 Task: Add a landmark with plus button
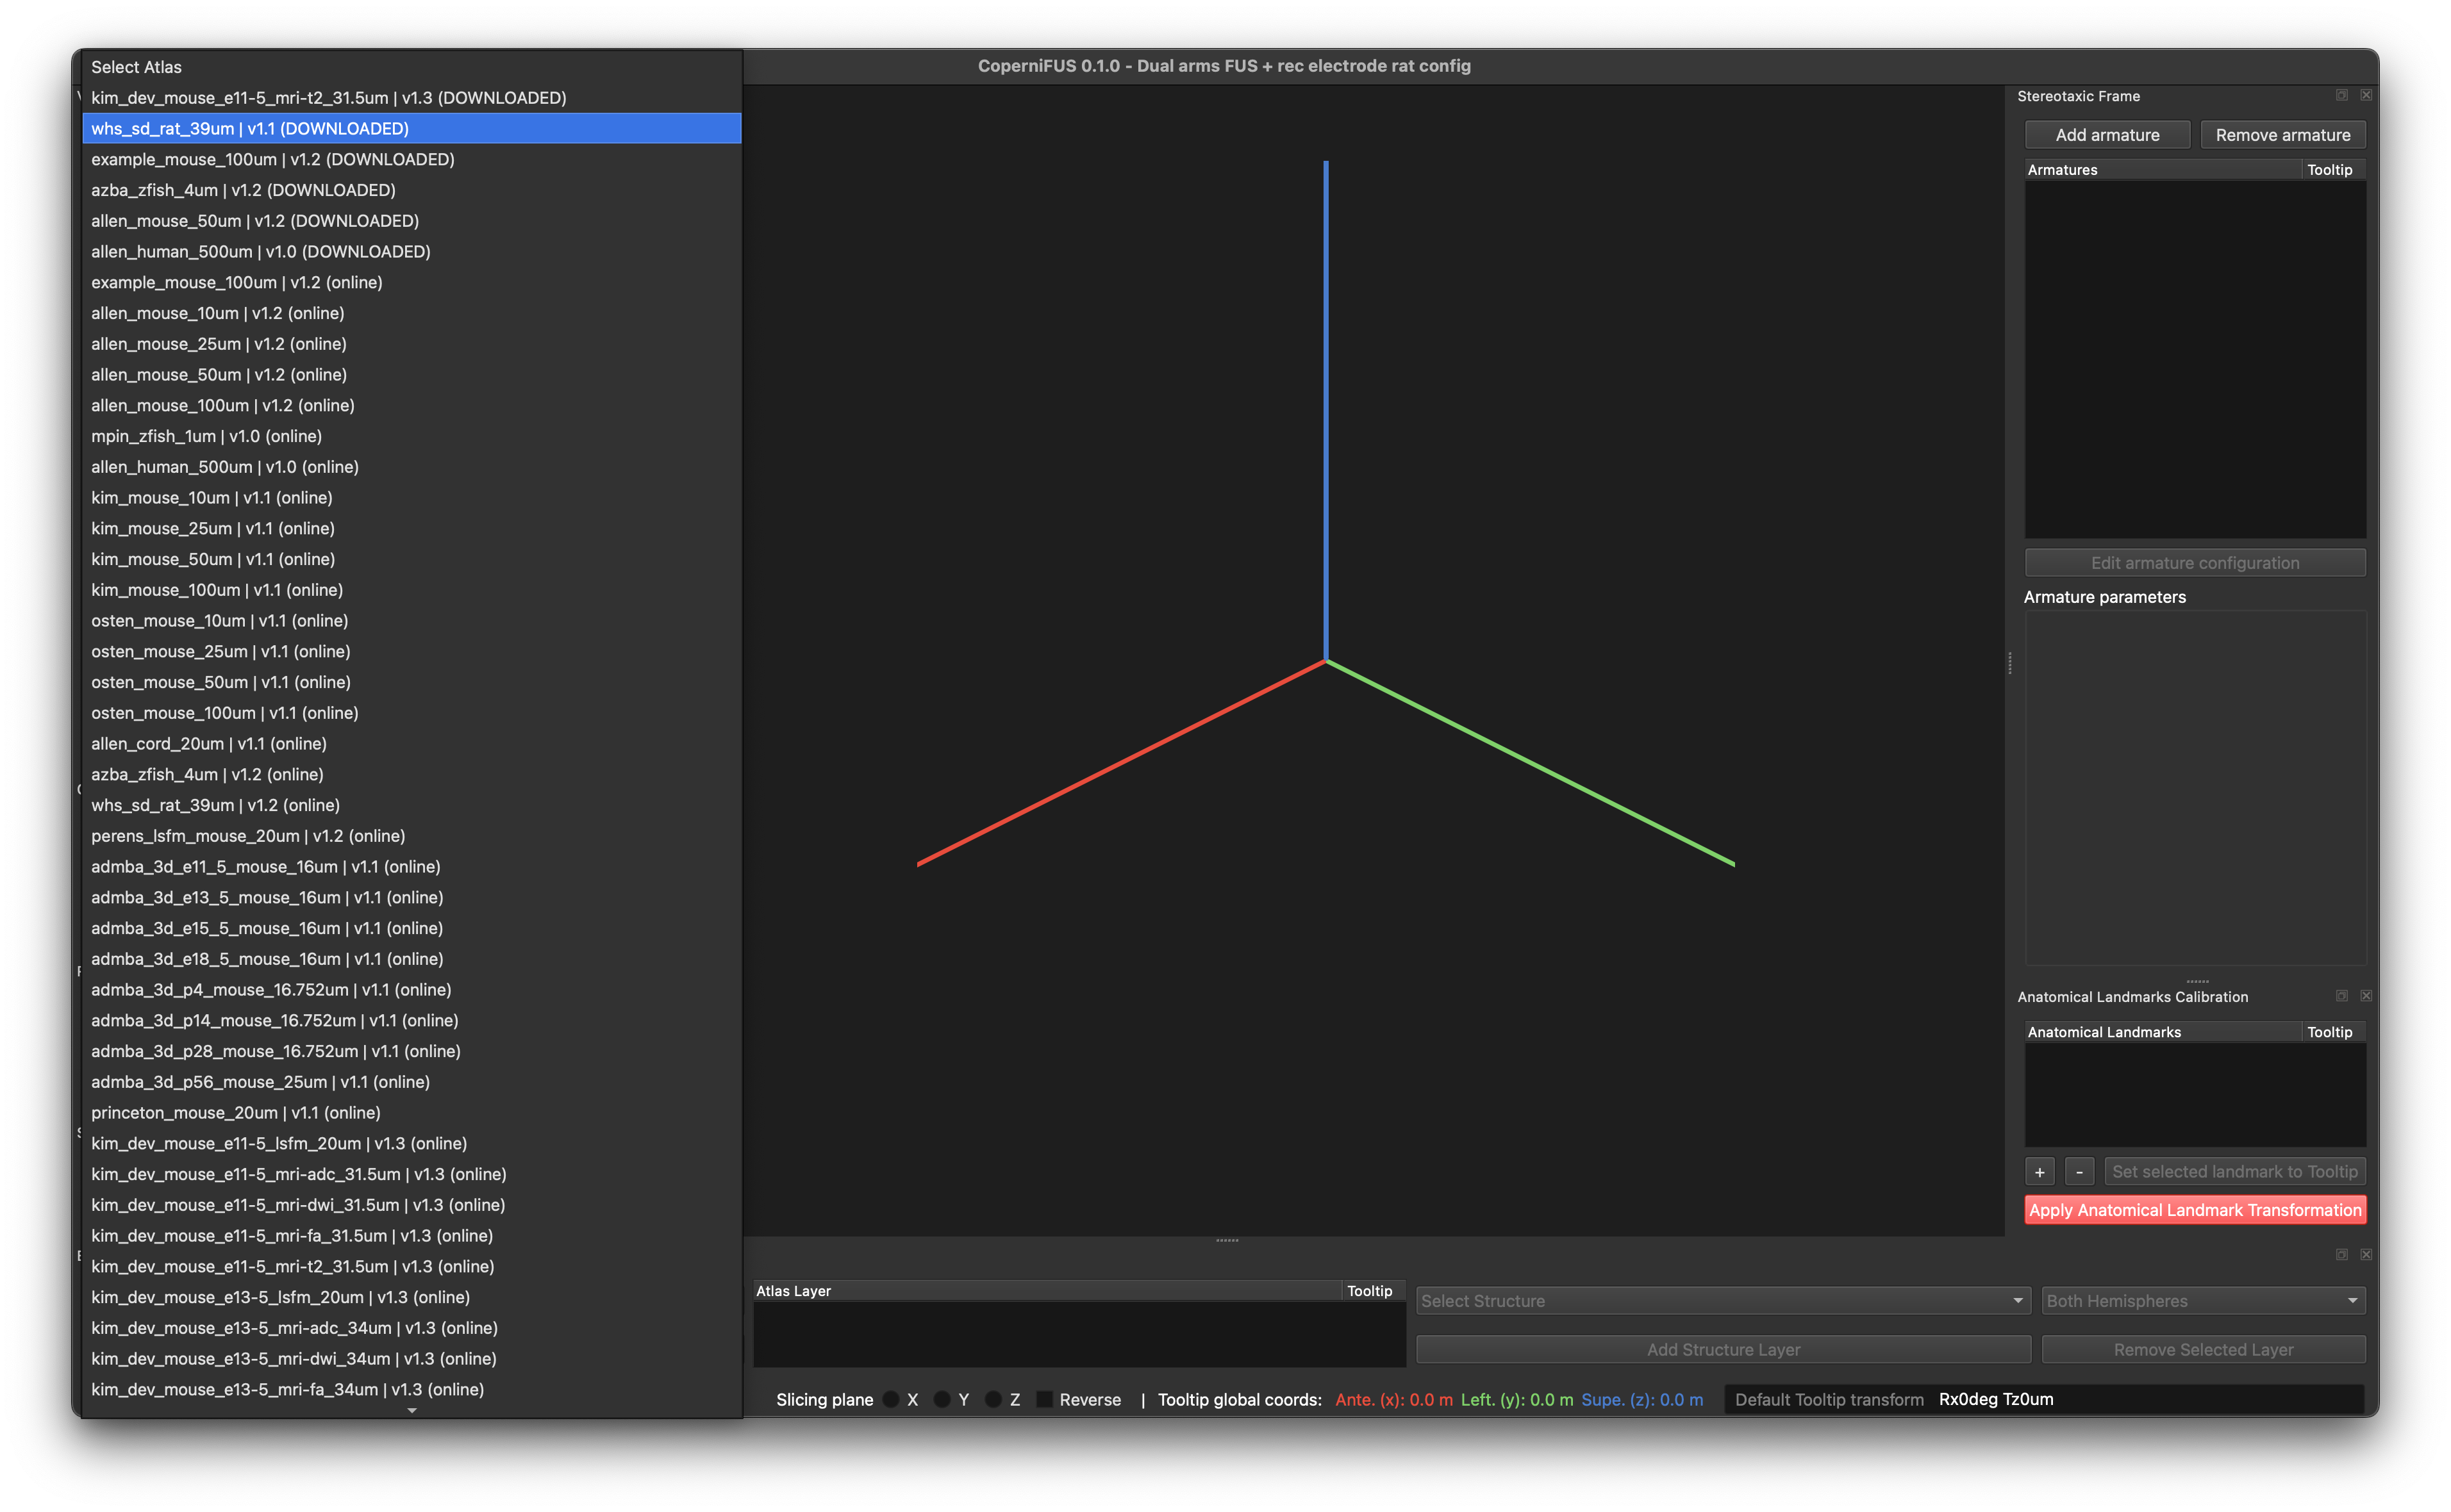tap(2039, 1172)
